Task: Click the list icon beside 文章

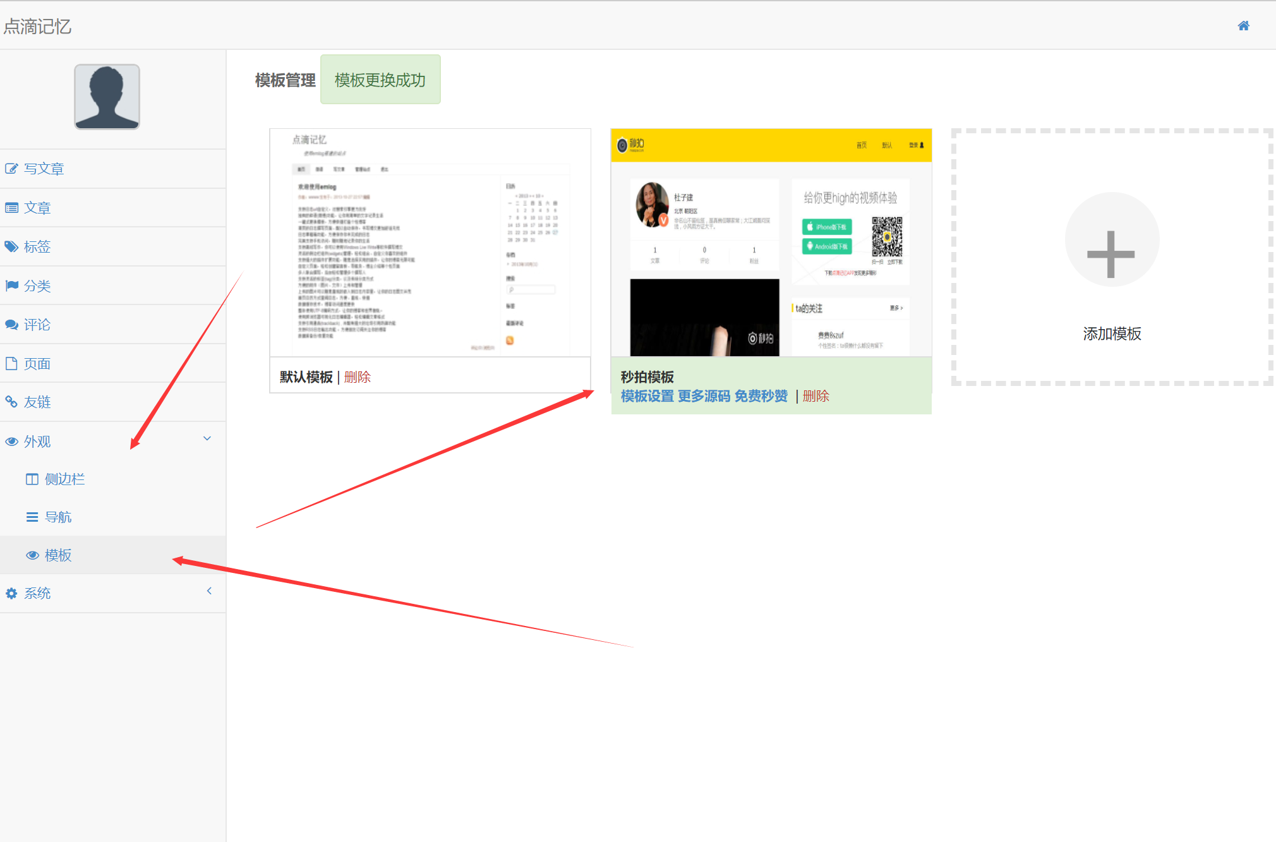Action: [x=11, y=208]
